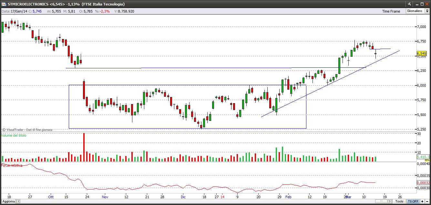Click the red 14 year axis label
The width and height of the screenshot is (431, 205).
(222, 197)
